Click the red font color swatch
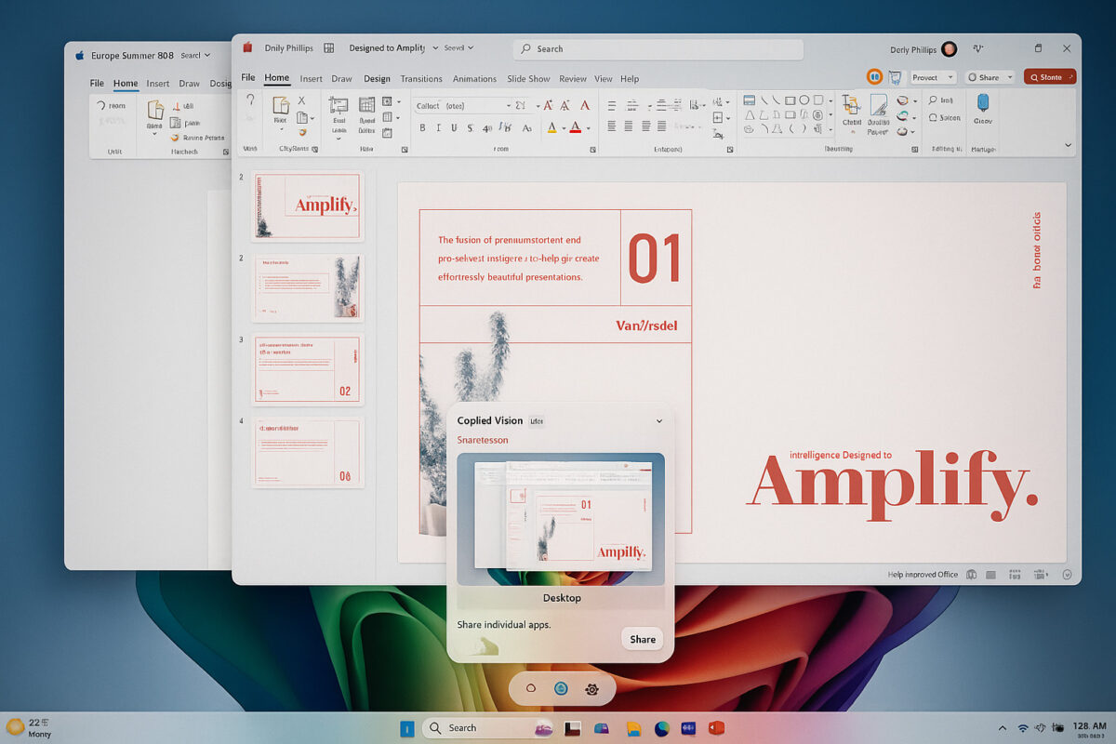 point(576,127)
